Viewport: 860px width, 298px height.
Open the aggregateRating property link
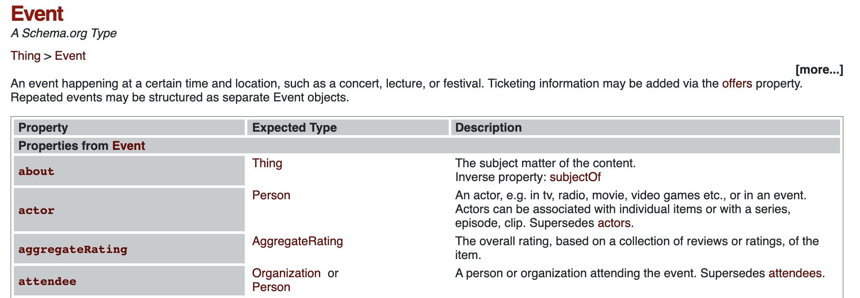(x=73, y=249)
